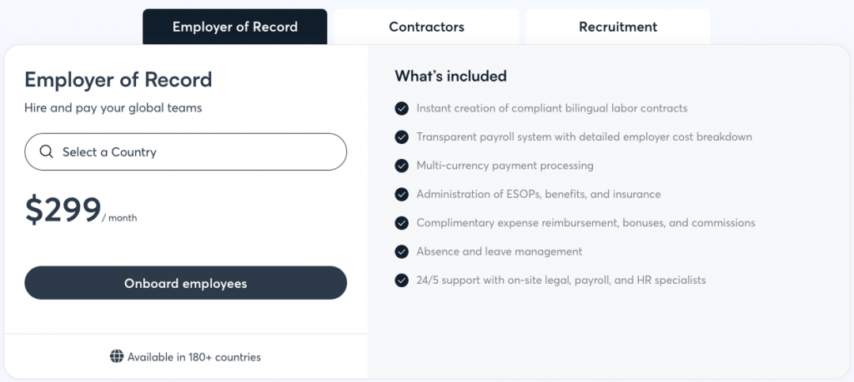Click Available in 180+ countries text
Viewport: 854px width, 382px height.
pyautogui.click(x=193, y=357)
